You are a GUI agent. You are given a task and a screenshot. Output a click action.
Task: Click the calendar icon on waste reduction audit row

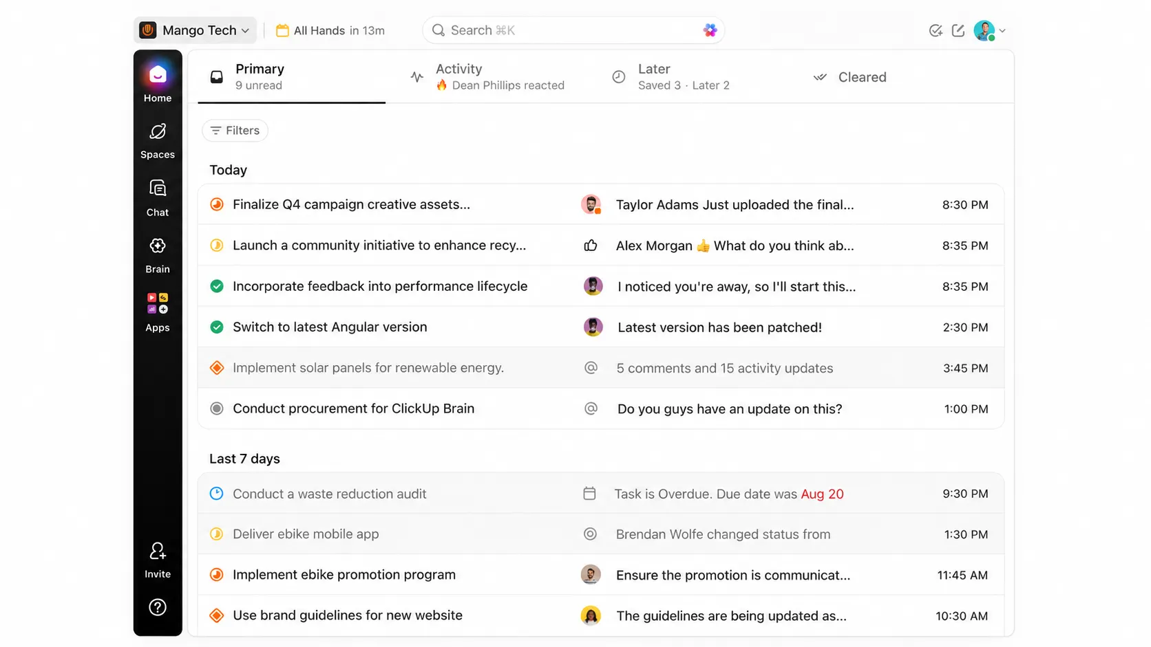point(589,494)
